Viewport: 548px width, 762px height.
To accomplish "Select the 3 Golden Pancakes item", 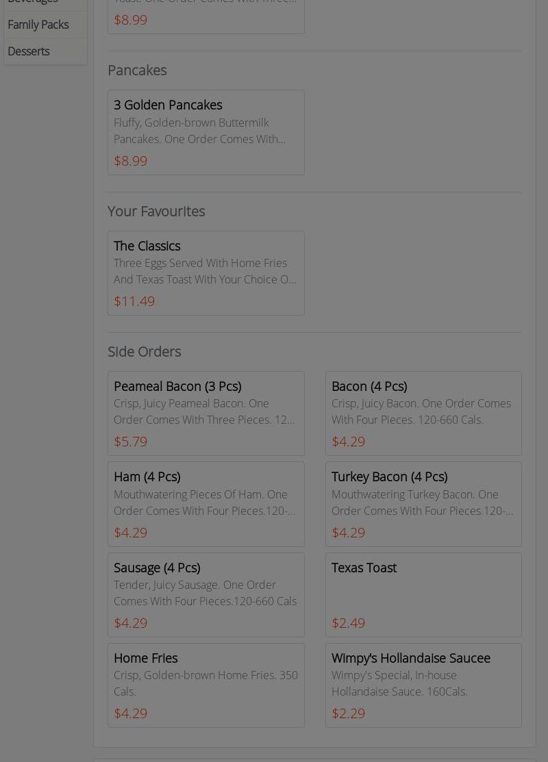I will coord(206,132).
